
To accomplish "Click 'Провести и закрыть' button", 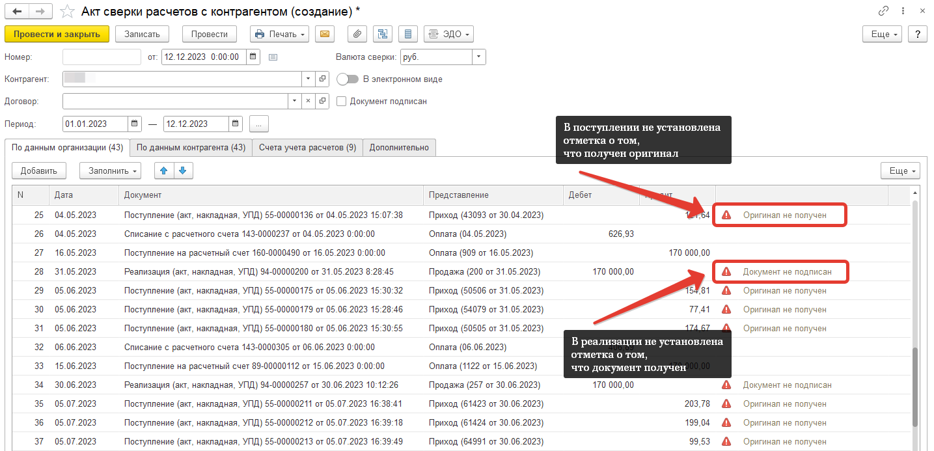I will point(57,34).
